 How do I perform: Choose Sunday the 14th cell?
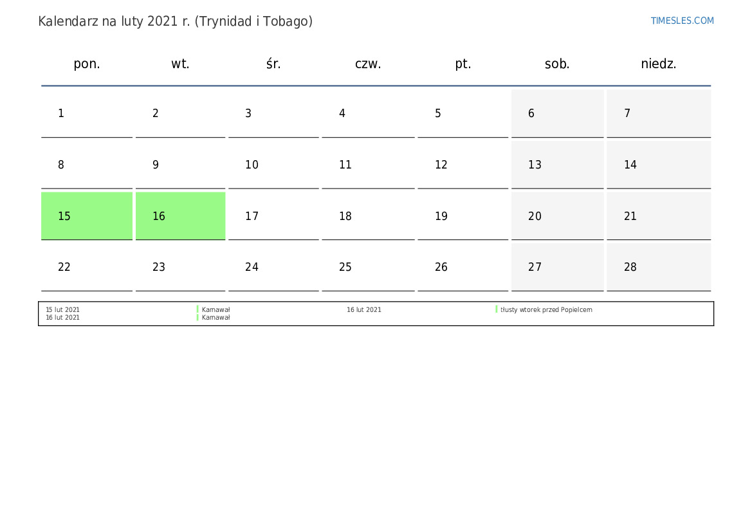pyautogui.click(x=659, y=165)
